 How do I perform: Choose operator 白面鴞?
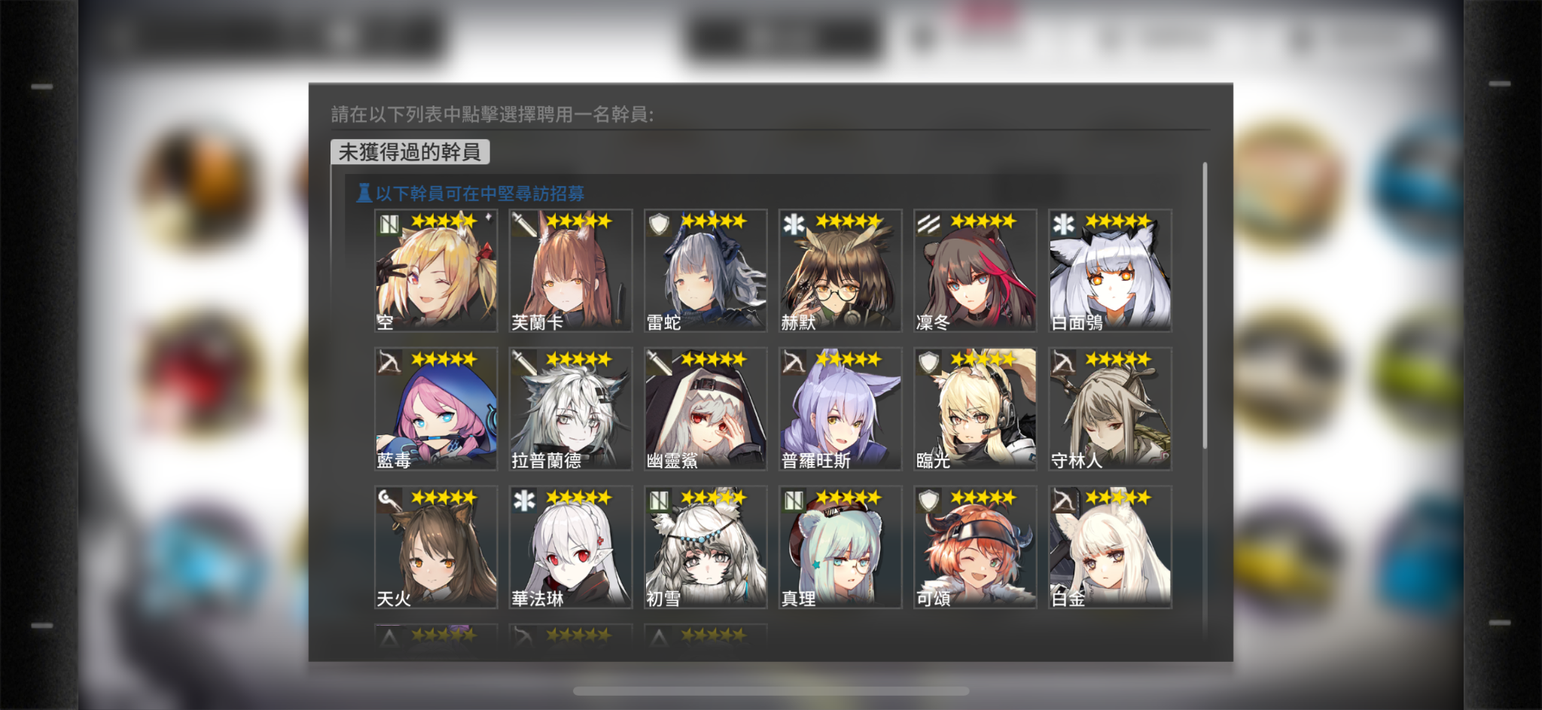[1111, 271]
